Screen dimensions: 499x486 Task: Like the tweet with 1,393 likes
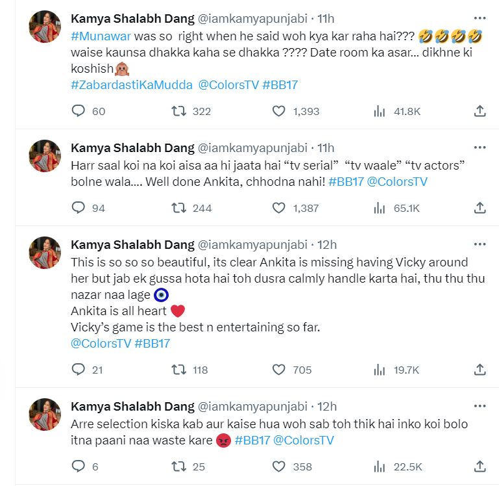[x=279, y=111]
